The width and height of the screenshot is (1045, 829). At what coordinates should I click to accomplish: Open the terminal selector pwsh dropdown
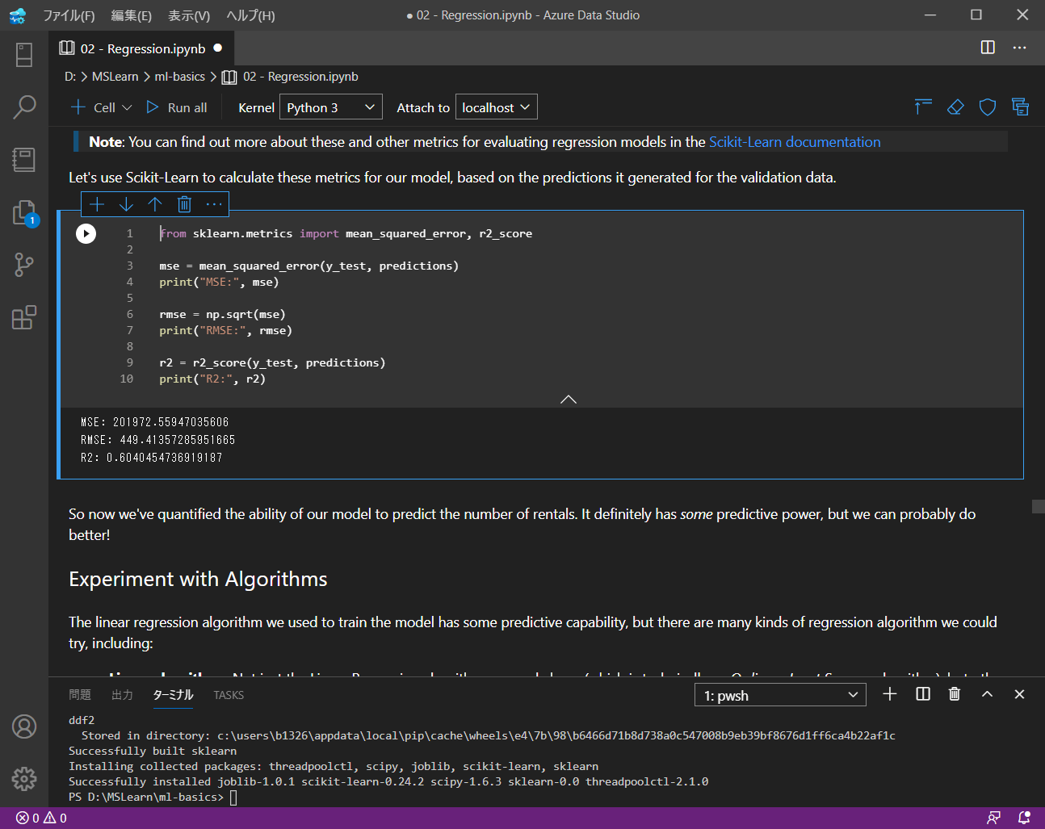(779, 695)
